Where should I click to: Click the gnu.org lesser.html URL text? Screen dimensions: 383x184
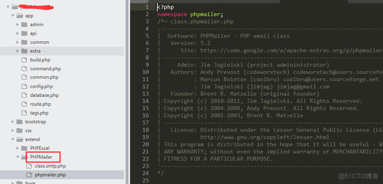click(x=265, y=137)
